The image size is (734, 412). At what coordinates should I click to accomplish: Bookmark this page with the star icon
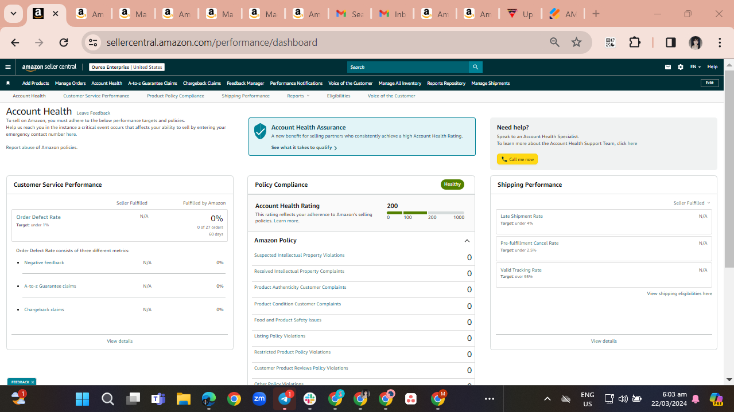[577, 42]
